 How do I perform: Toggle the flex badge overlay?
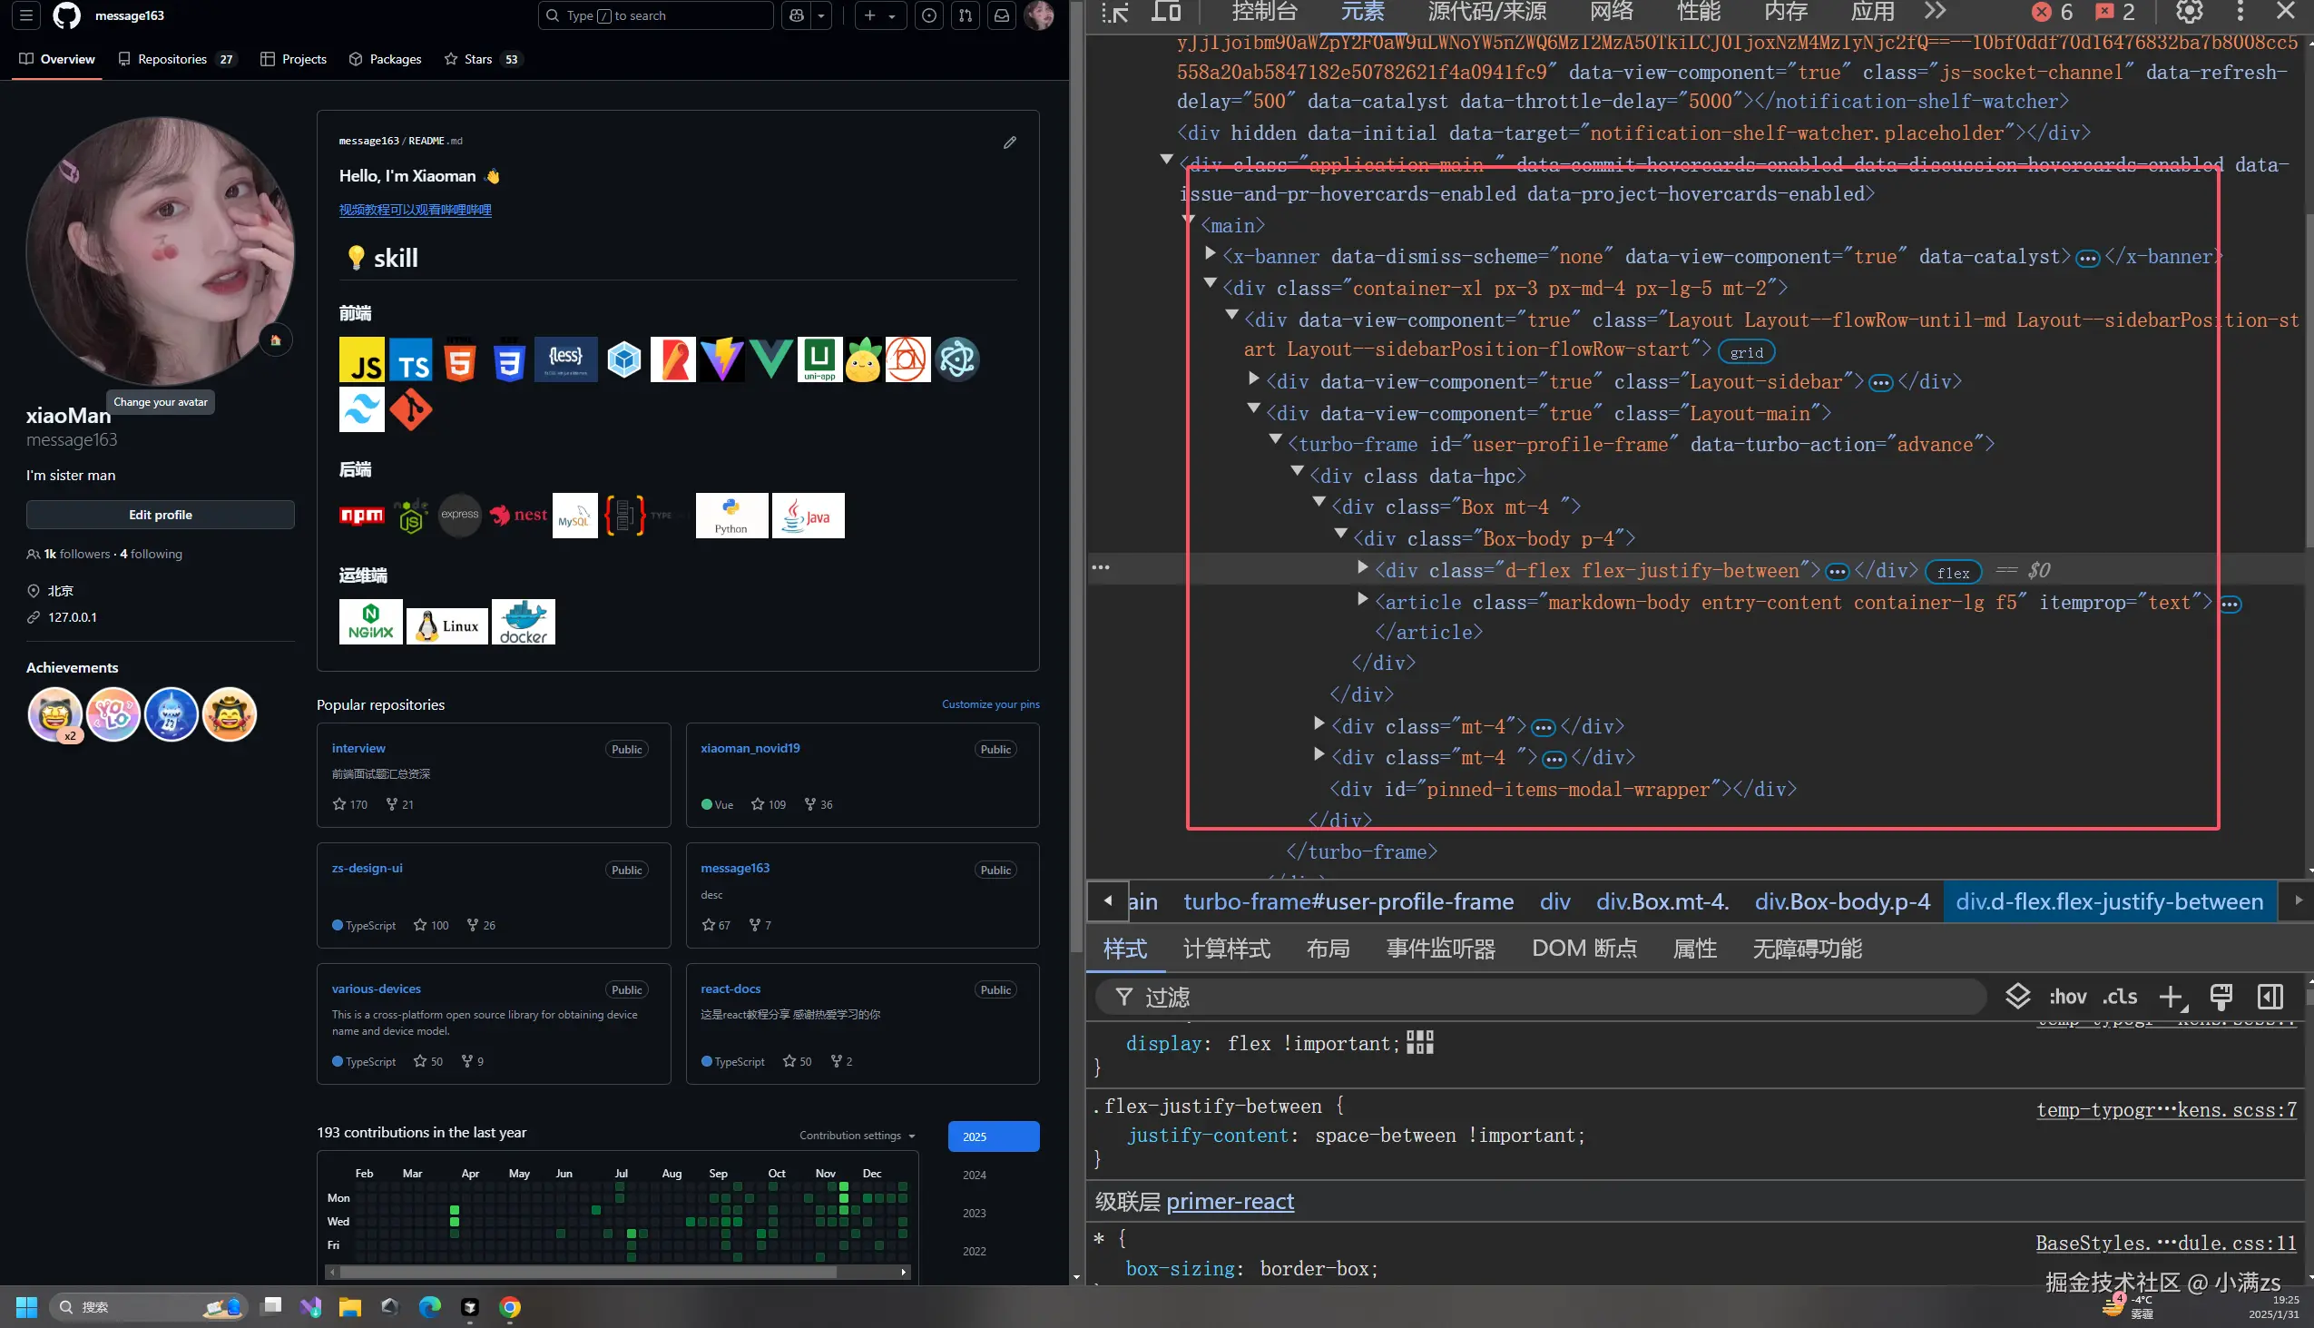(x=1952, y=572)
